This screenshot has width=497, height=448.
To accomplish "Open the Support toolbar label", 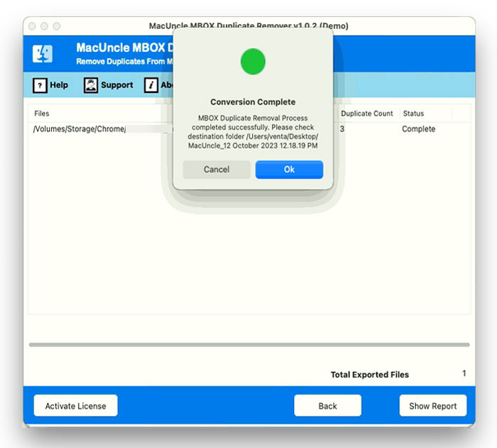I will pyautogui.click(x=117, y=85).
